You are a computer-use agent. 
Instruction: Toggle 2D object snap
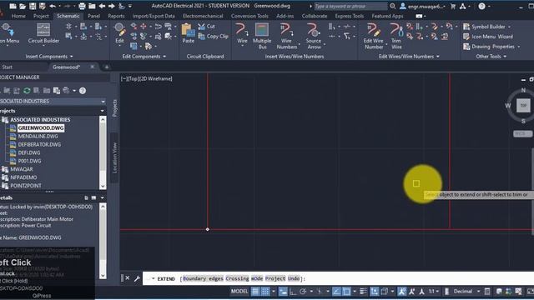346,292
